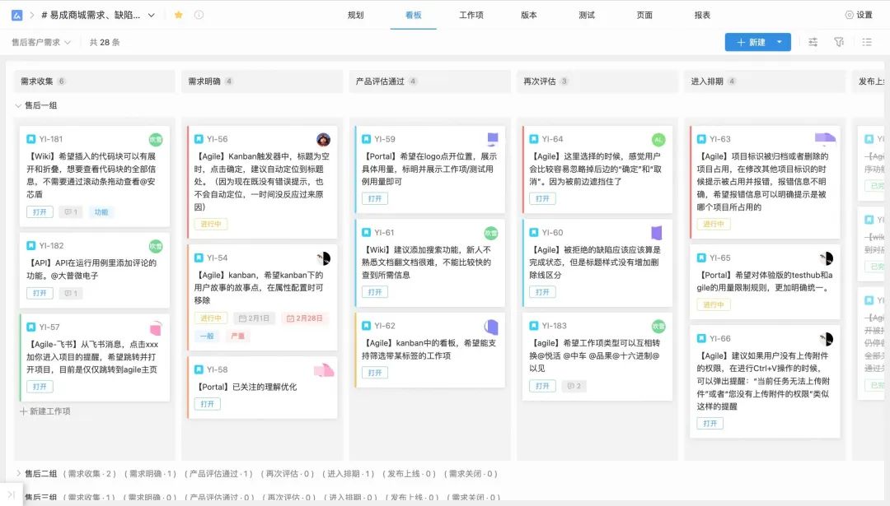Open the 打开 status dropdown on card YI-66
890x506 pixels.
pos(710,423)
